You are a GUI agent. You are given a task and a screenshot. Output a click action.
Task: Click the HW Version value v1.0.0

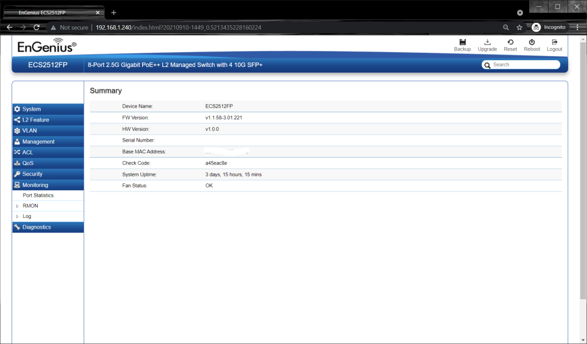(212, 129)
